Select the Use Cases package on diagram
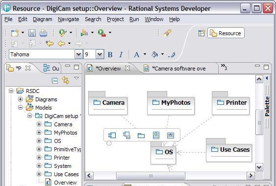Viewport: 276px width, 186px height. pyautogui.click(x=229, y=150)
